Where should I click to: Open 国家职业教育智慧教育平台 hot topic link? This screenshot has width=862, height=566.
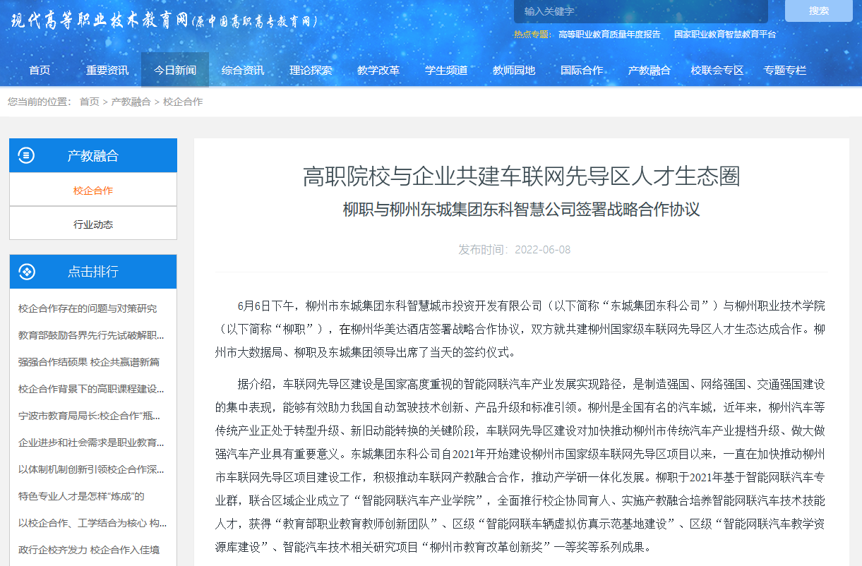pos(724,34)
